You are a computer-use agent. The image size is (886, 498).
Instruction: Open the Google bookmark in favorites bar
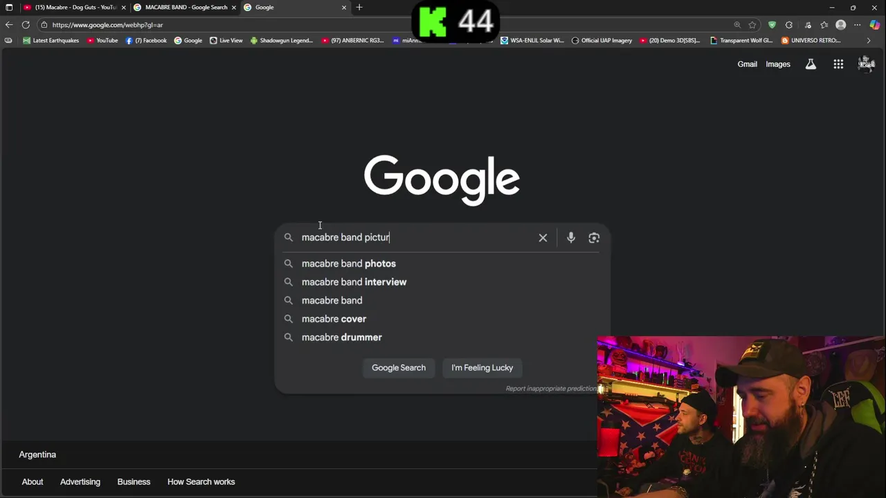click(188, 40)
